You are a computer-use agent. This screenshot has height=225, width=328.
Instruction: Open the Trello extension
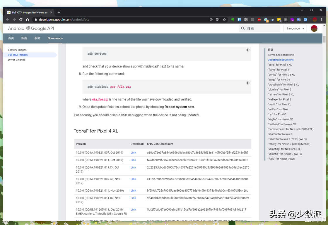click(x=239, y=20)
